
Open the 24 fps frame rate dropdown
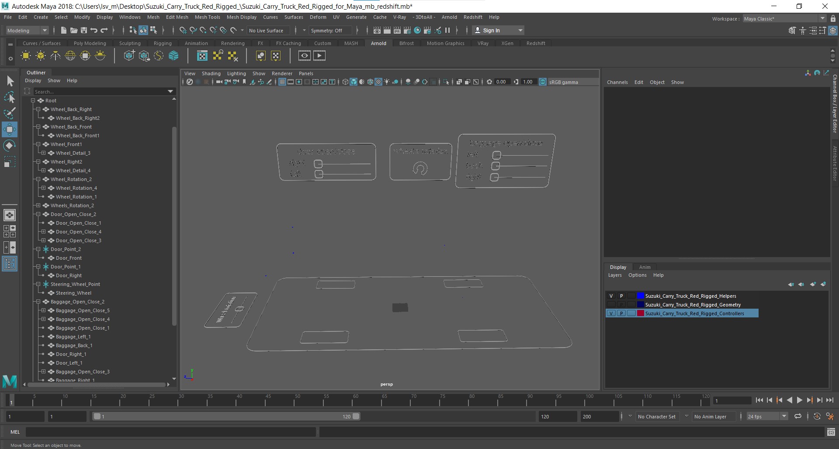(767, 417)
